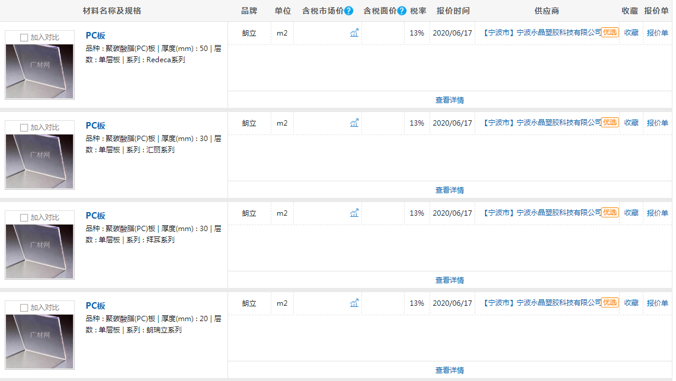Click 优选 badge in Redeca系列 row

click(x=610, y=33)
